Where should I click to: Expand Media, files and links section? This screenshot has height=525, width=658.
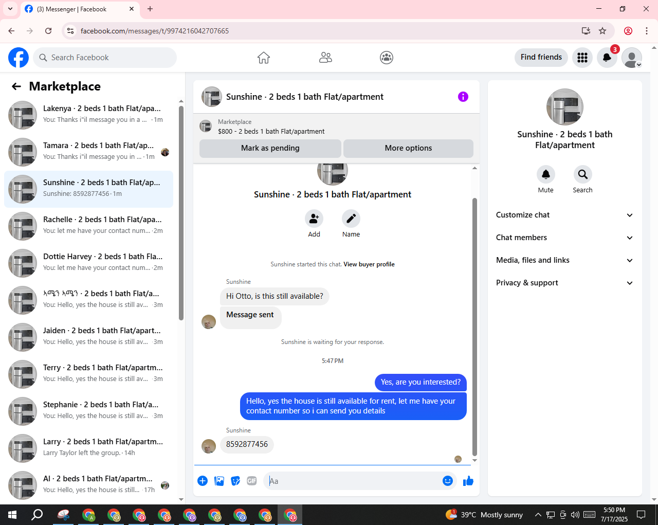(x=564, y=260)
